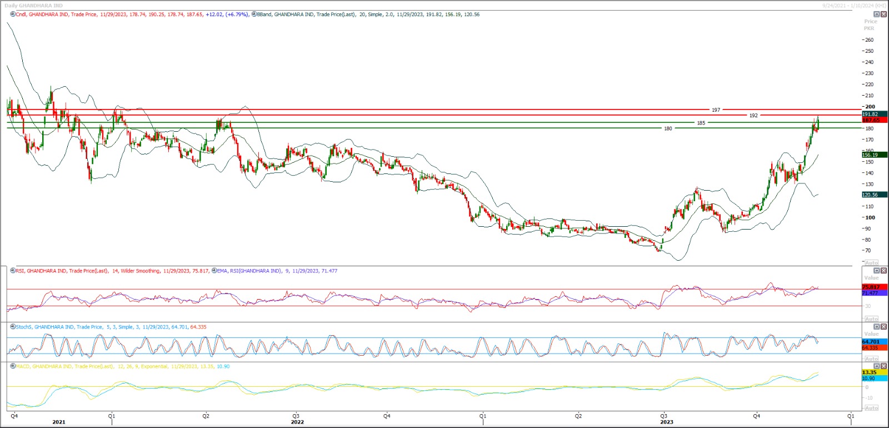Maximize the RSI indicator panel
This screenshot has height=428, width=889.
click(x=877, y=271)
